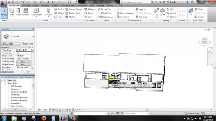Screen dimensions: 216x121
Task: Open the First Floor plan view
Action: [x=15, y=95]
